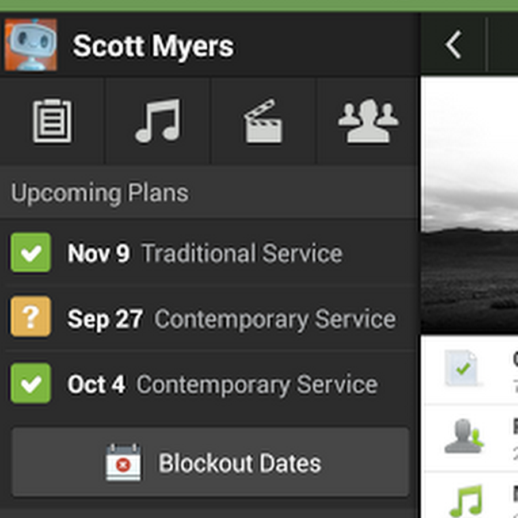Open the Songs music note icon

pyautogui.click(x=158, y=121)
